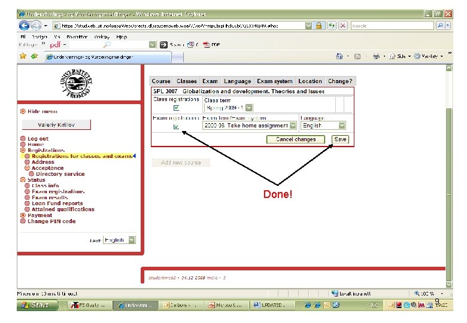The image size is (467, 323).
Task: Click the toolbar go arrow icon
Action: (x=163, y=45)
